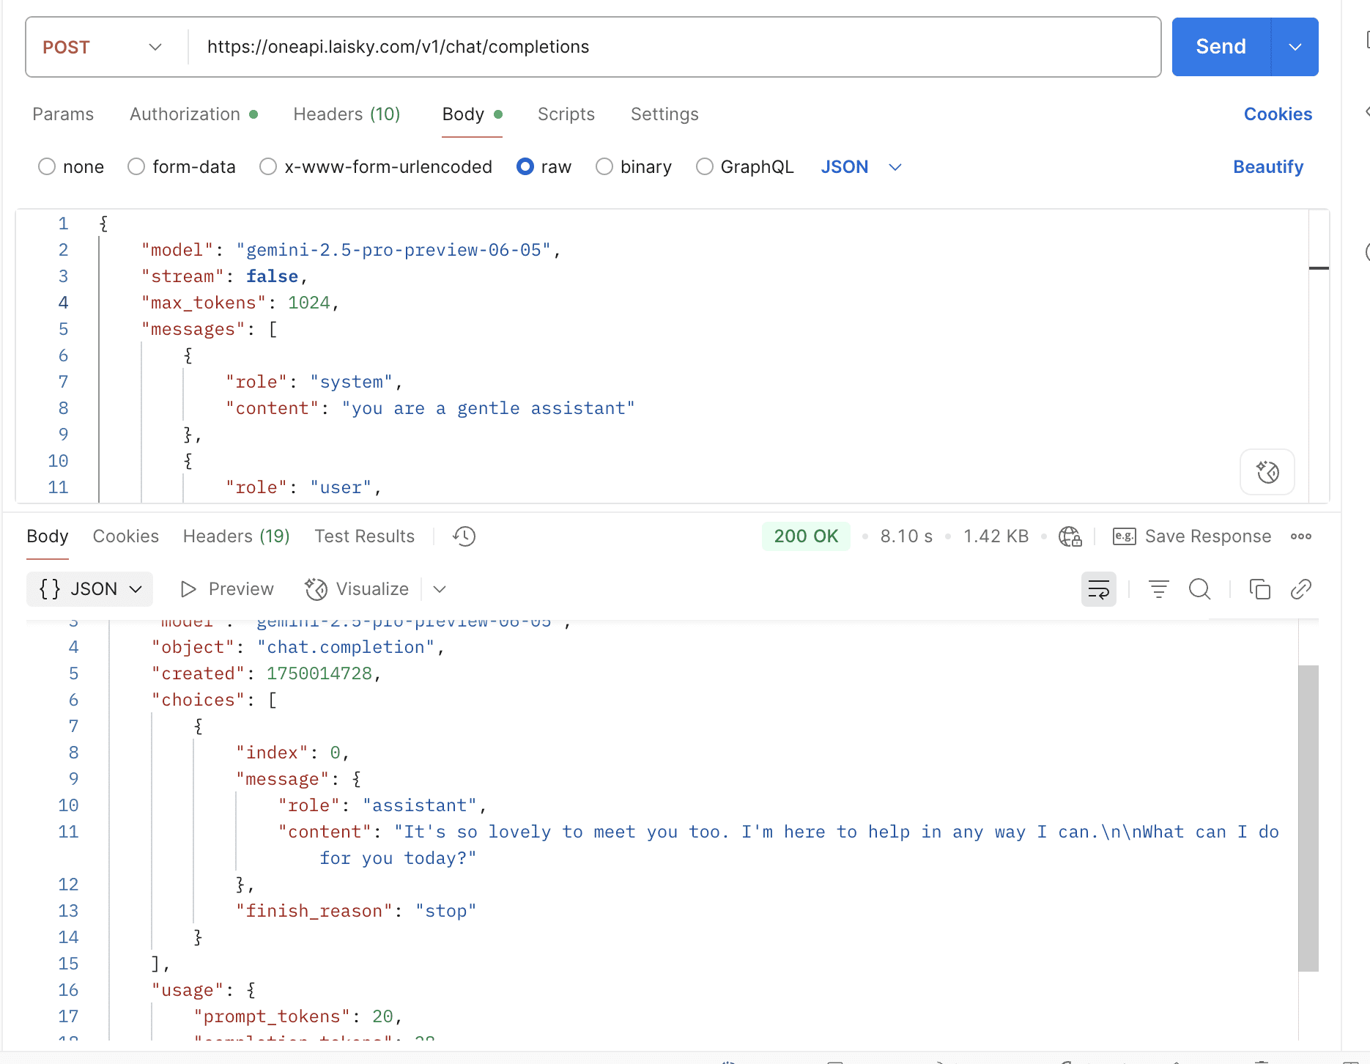This screenshot has height=1064, width=1370.
Task: Click the response history clock icon
Action: point(464,536)
